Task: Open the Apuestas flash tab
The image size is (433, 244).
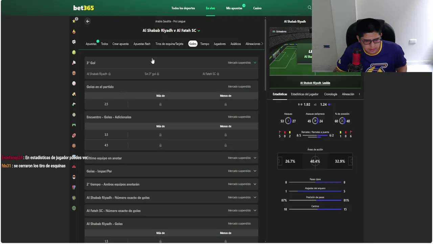Action: point(142,44)
